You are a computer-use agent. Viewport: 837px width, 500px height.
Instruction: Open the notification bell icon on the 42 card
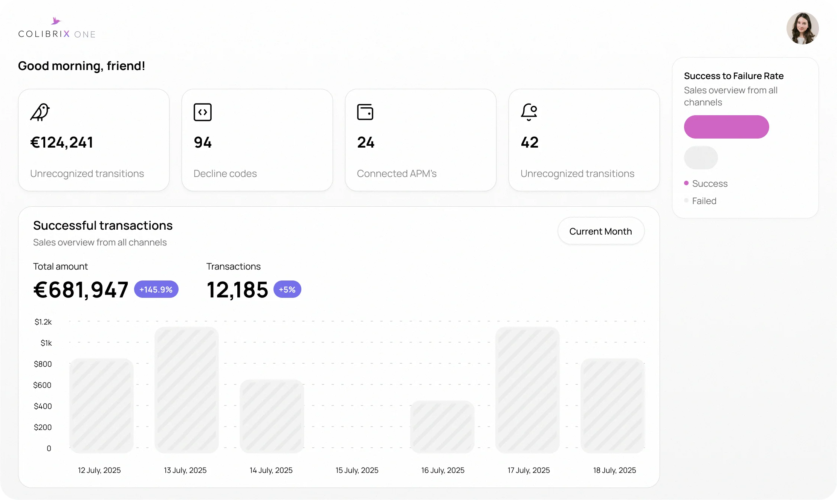click(x=529, y=112)
